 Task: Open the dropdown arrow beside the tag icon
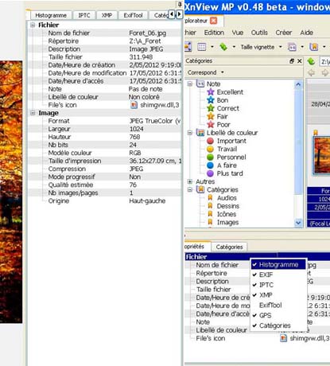coord(234,47)
